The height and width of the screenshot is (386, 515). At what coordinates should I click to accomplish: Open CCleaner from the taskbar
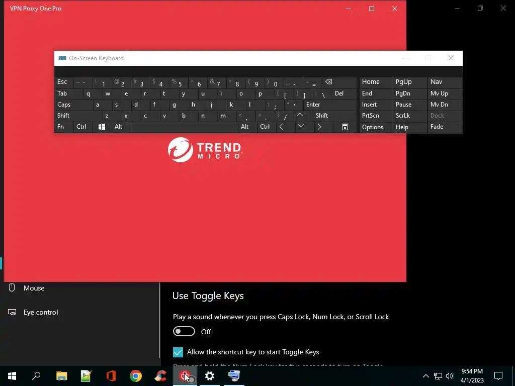click(160, 376)
